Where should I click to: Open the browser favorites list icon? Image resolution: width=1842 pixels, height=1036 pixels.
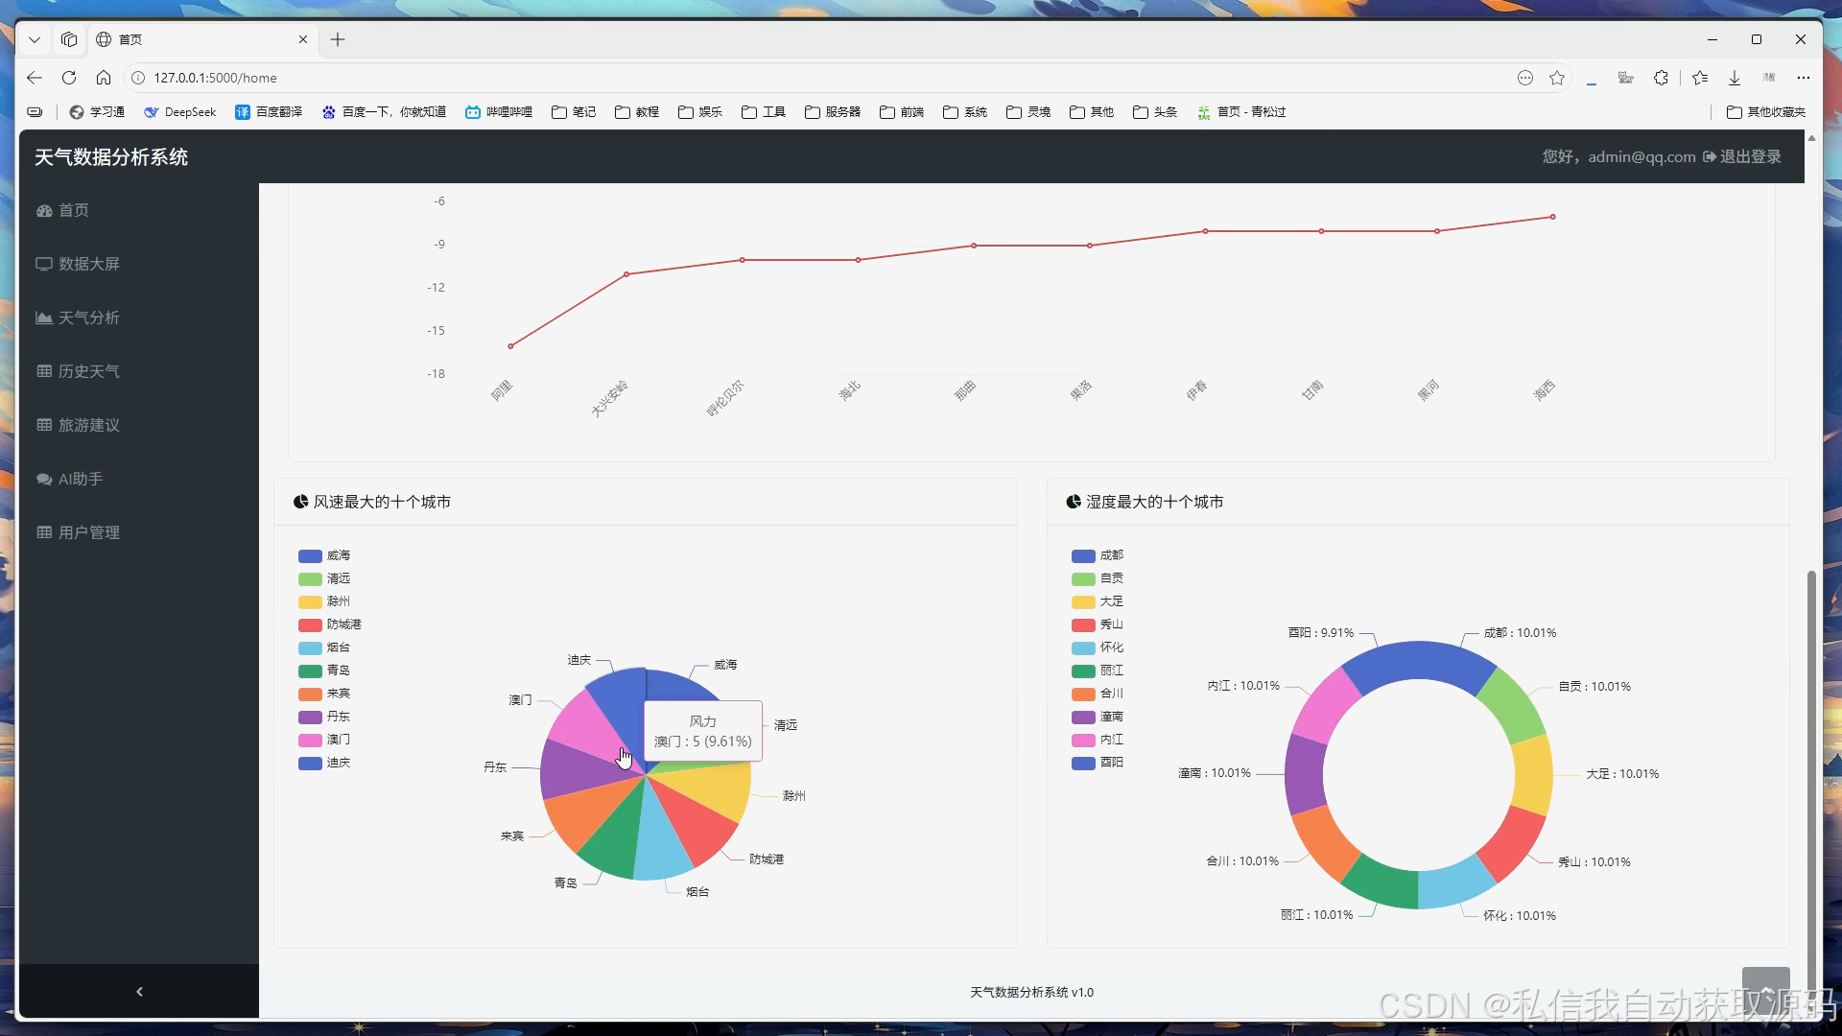(1700, 78)
